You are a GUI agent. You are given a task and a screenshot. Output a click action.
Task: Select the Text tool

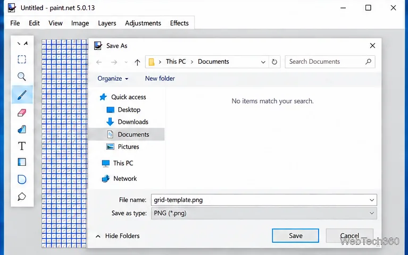pyautogui.click(x=22, y=146)
